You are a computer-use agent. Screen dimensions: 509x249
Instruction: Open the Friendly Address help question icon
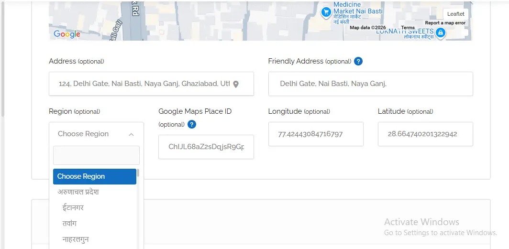(x=358, y=61)
